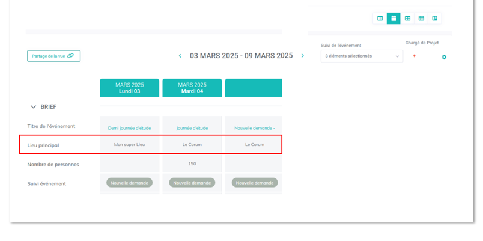The width and height of the screenshot is (483, 241).
Task: Click the Mon super Lieu cell
Action: [x=130, y=145]
